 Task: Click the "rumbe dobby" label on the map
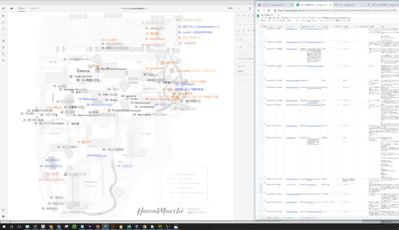pyautogui.click(x=147, y=107)
